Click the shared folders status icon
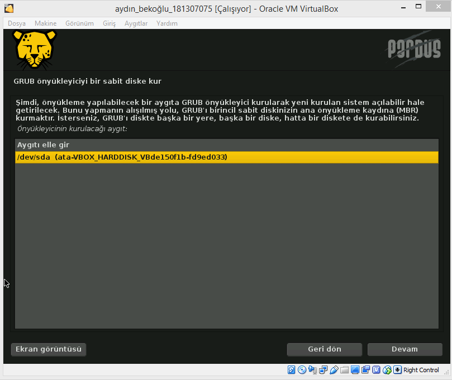This screenshot has width=452, height=380. pos(344,370)
